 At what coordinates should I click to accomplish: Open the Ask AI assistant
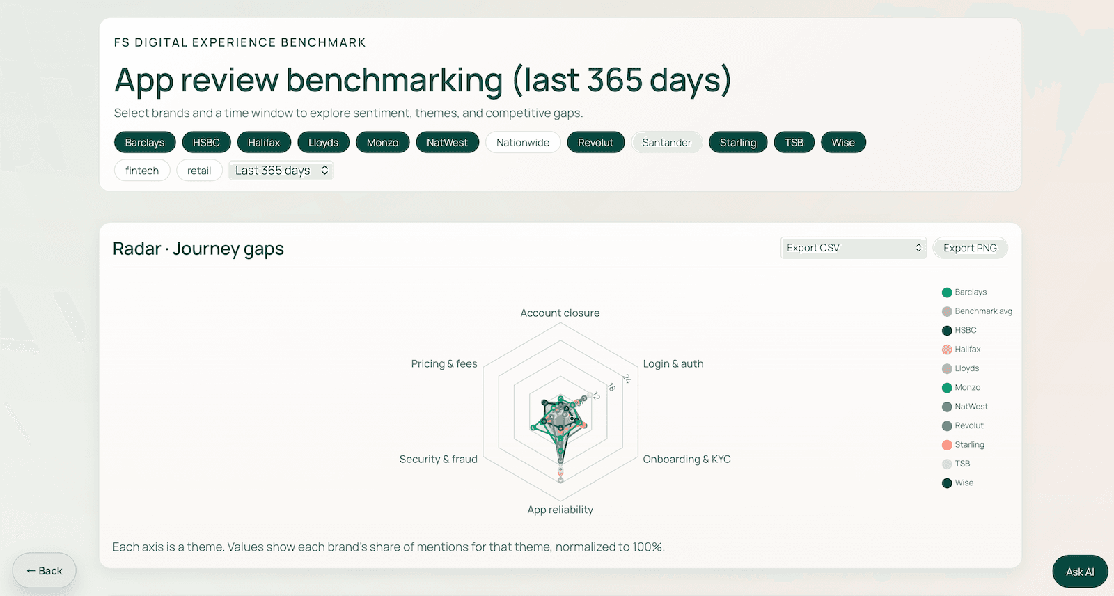click(x=1080, y=572)
